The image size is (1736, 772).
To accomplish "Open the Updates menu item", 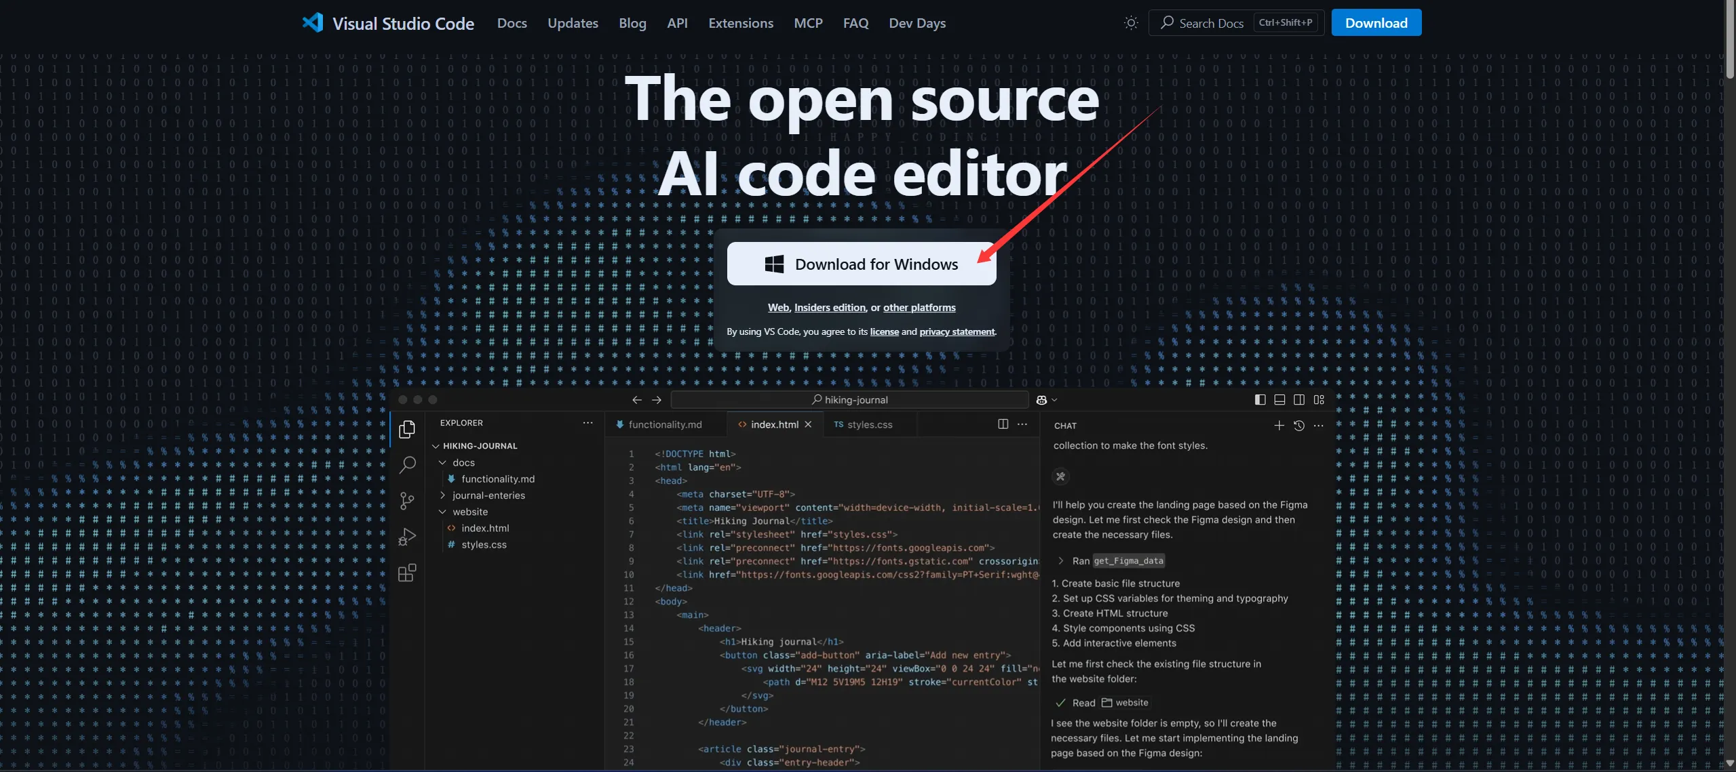I will (x=573, y=23).
